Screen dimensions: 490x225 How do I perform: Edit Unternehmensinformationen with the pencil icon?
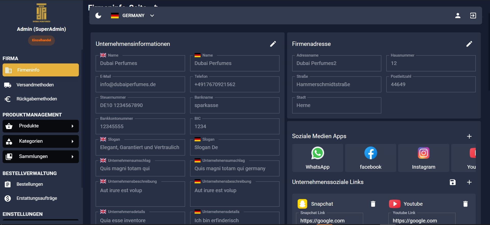tap(273, 44)
